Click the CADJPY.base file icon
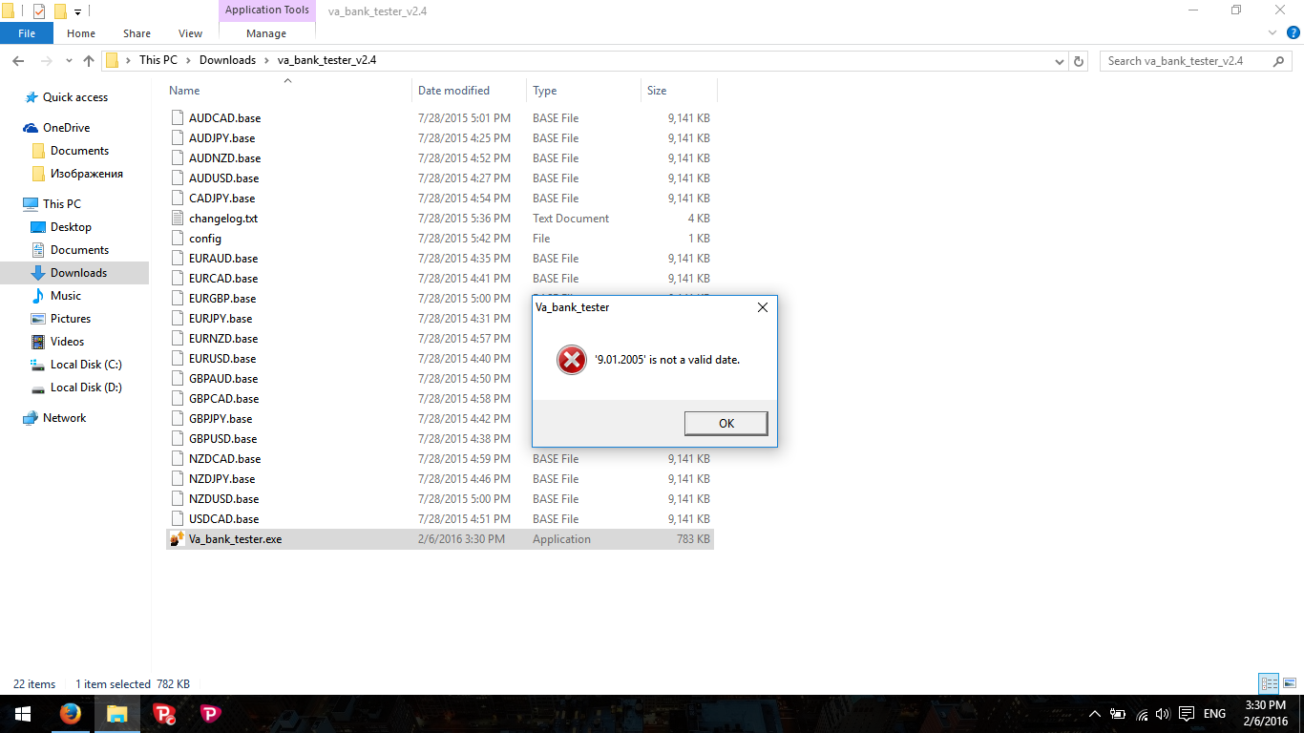The height and width of the screenshot is (733, 1304). point(177,199)
